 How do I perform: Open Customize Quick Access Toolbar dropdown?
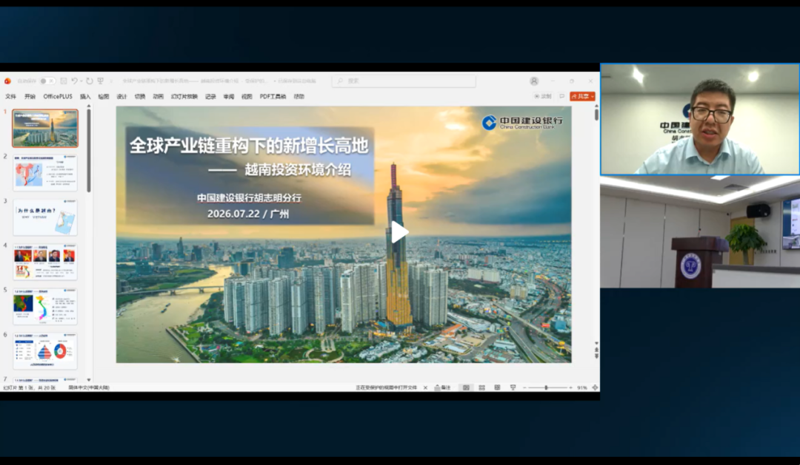click(x=110, y=81)
